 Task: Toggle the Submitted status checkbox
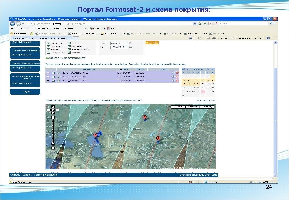point(49,43)
